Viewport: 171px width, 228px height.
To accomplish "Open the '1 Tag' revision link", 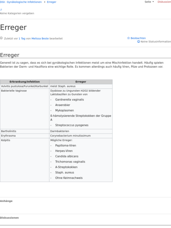I will [22, 38].
